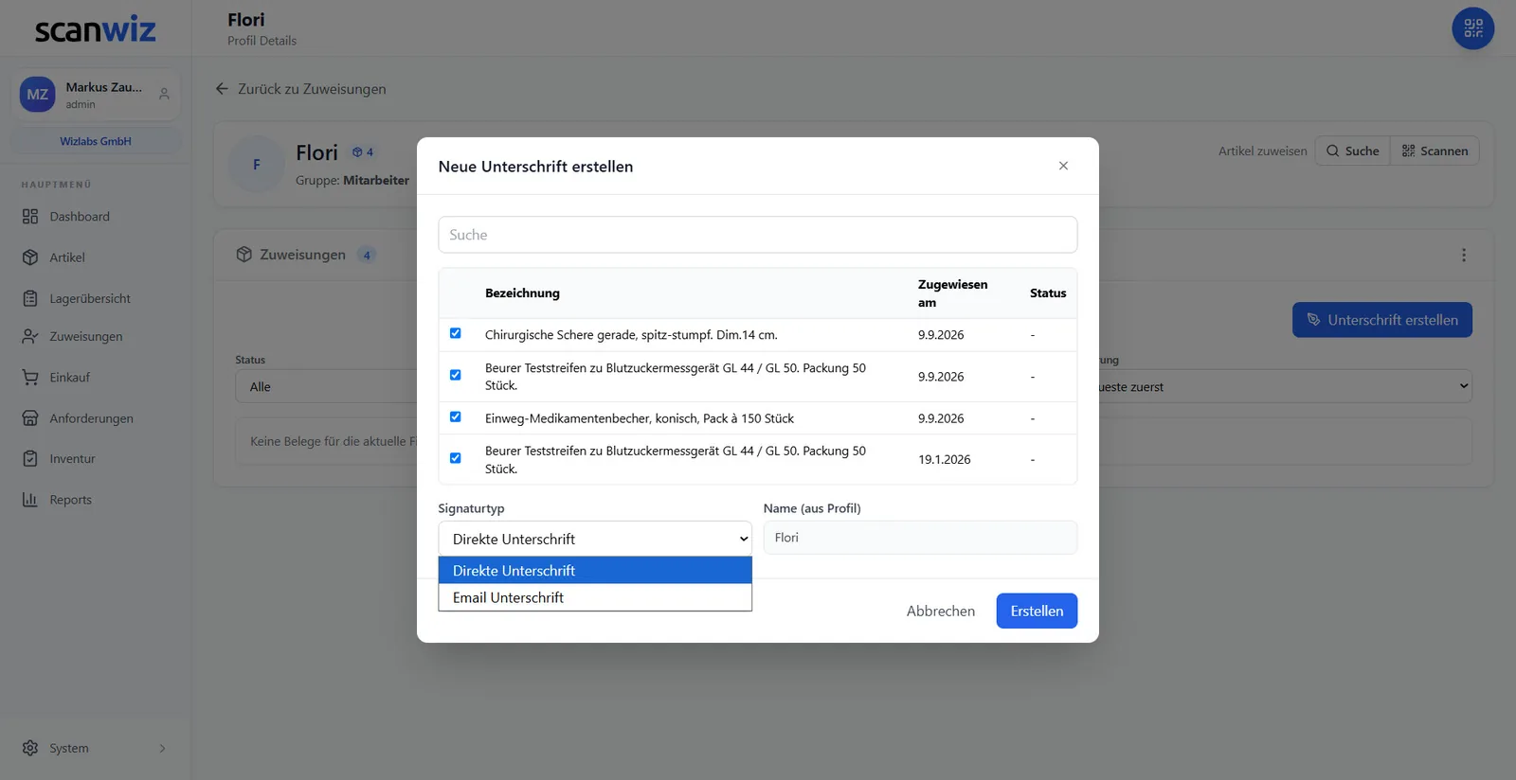This screenshot has width=1516, height=780.
Task: Close the Neue Unterschrift erstellen dialog
Action: click(x=1063, y=166)
